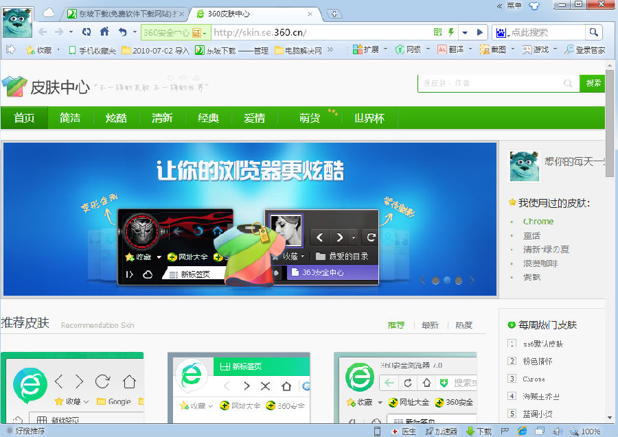The height and width of the screenshot is (437, 618).
Task: Click the skin T-shirt icon in title bar
Action: 534,5
